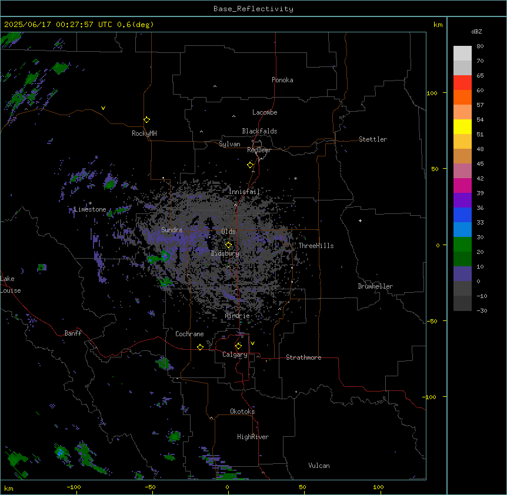Viewport: 507px width, 495px height.
Task: Select the pink 42-45 dBZ legend swatch
Action: point(462,170)
